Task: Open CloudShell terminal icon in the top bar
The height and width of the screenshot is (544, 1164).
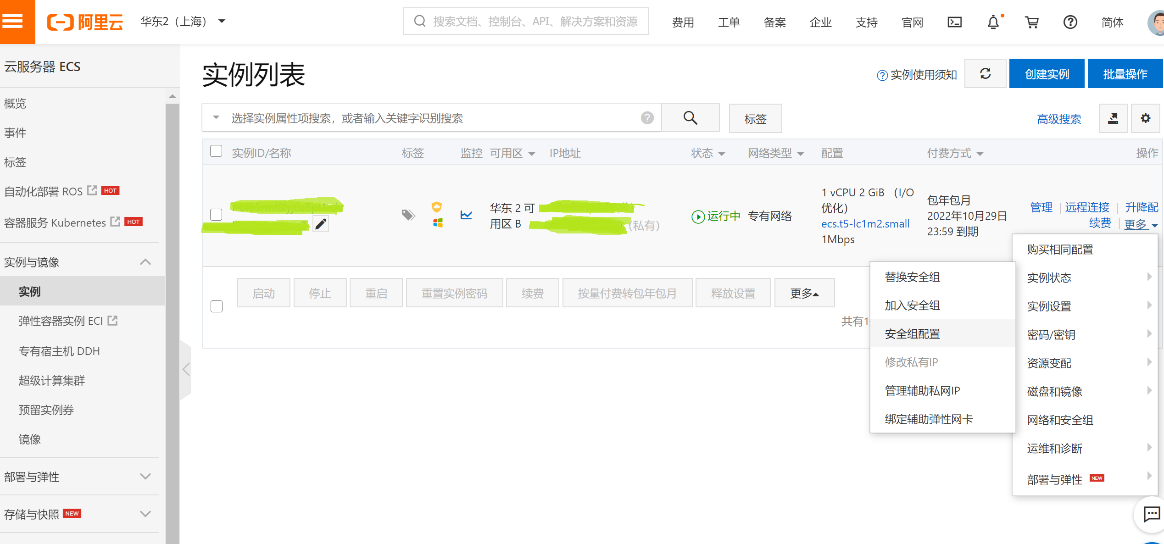Action: pyautogui.click(x=955, y=22)
